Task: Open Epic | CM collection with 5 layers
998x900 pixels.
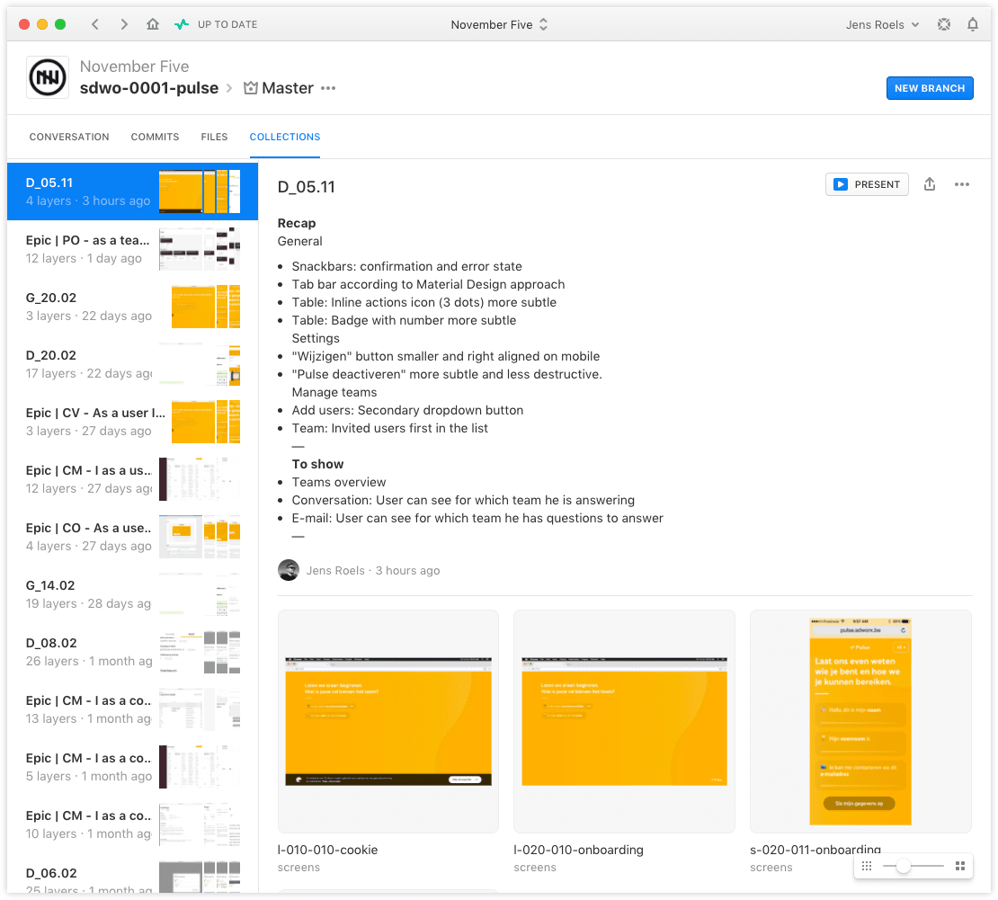Action: click(132, 766)
